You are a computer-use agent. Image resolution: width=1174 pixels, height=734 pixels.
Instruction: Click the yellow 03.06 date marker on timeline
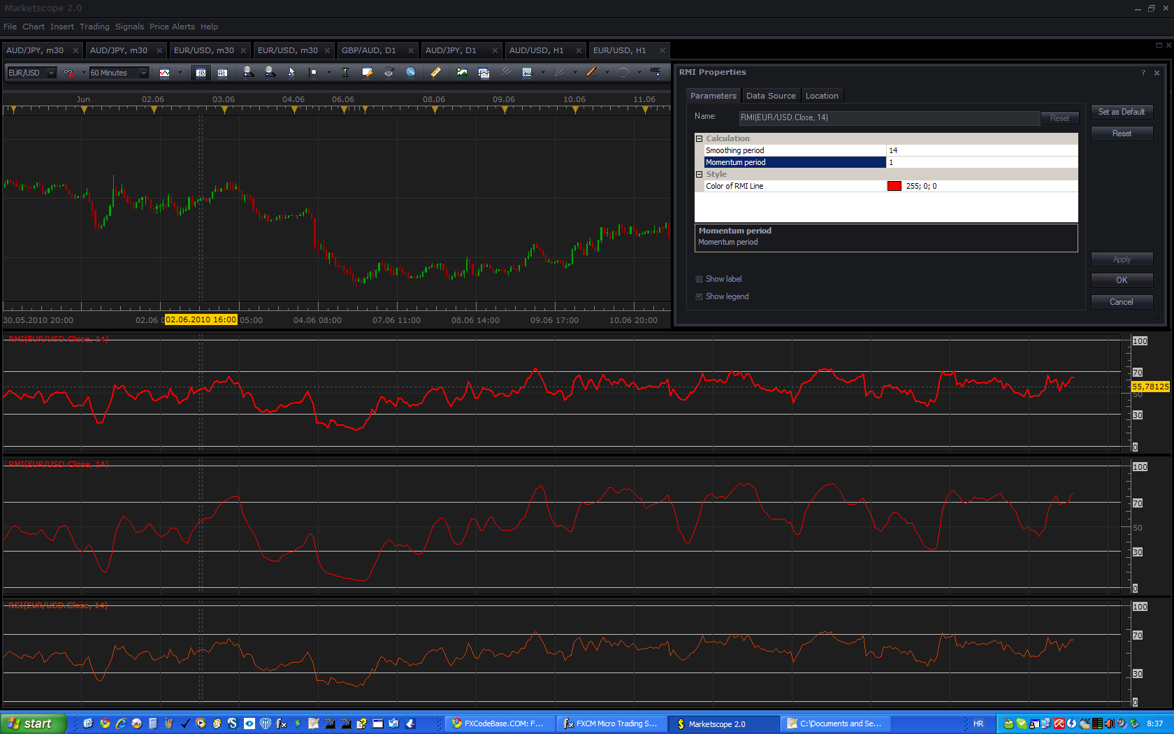[x=224, y=110]
